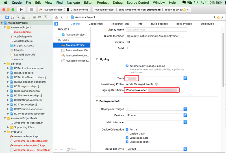Switch to the Build Phases tab
Image resolution: width=226 pixels, height=153 pixels.
click(x=184, y=24)
